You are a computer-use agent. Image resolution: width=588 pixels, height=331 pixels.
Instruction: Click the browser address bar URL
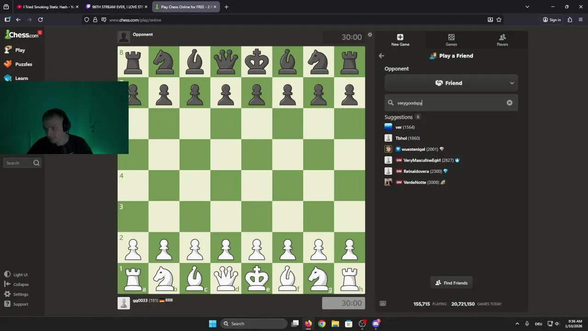tap(135, 20)
